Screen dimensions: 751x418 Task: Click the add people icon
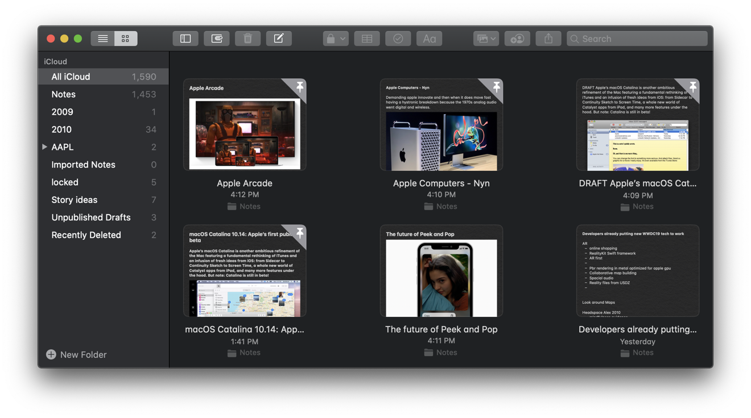coord(517,39)
